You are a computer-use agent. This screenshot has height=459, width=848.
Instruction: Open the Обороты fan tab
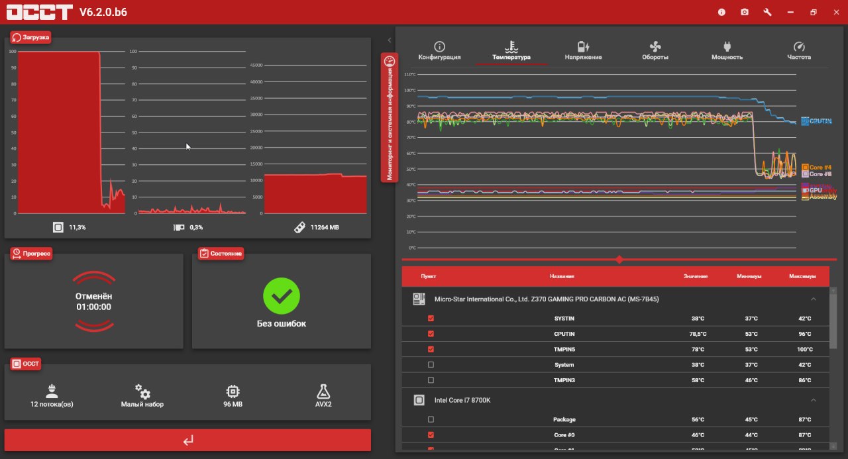point(655,51)
